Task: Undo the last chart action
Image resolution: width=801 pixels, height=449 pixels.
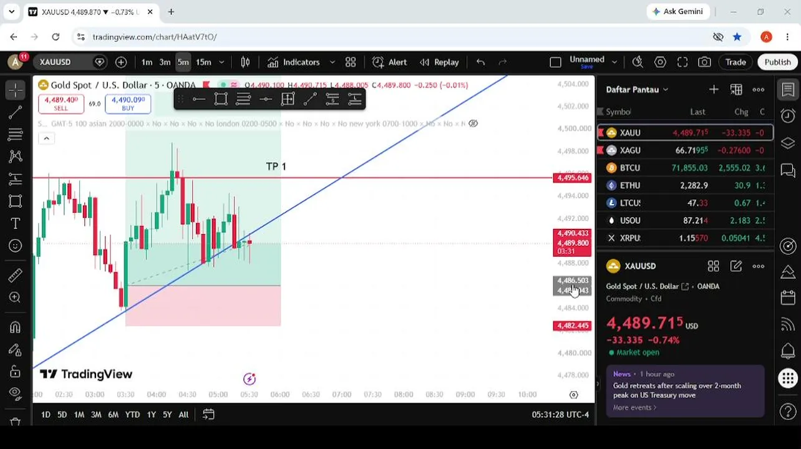Action: pos(480,62)
